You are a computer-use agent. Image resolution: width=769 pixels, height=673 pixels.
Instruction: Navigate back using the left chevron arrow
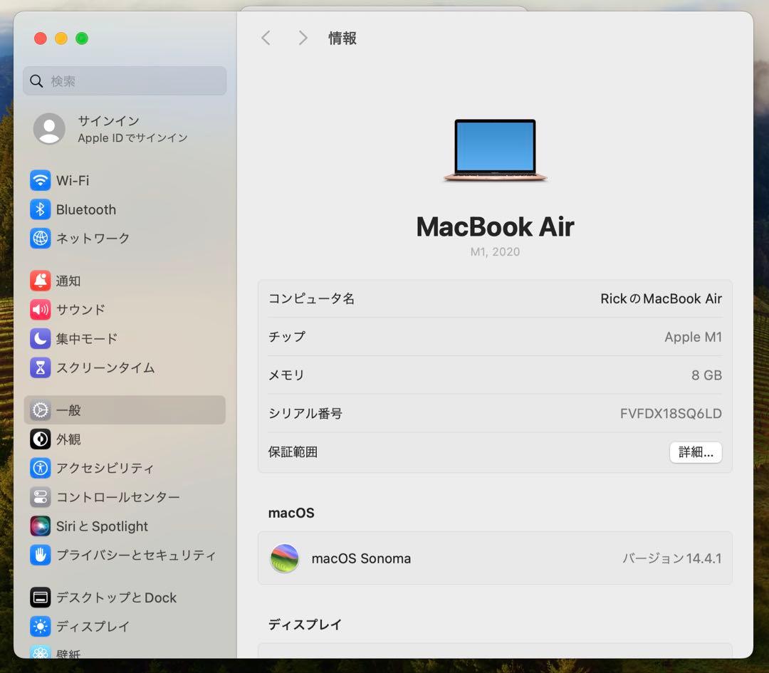point(266,38)
